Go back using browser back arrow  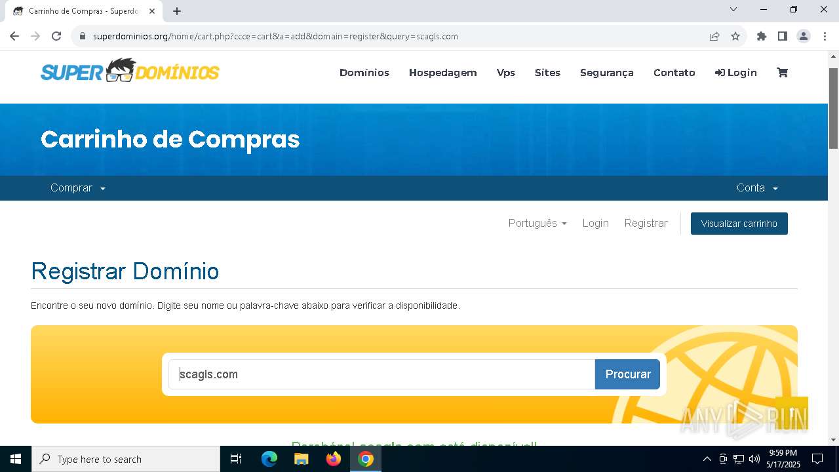pyautogui.click(x=14, y=36)
